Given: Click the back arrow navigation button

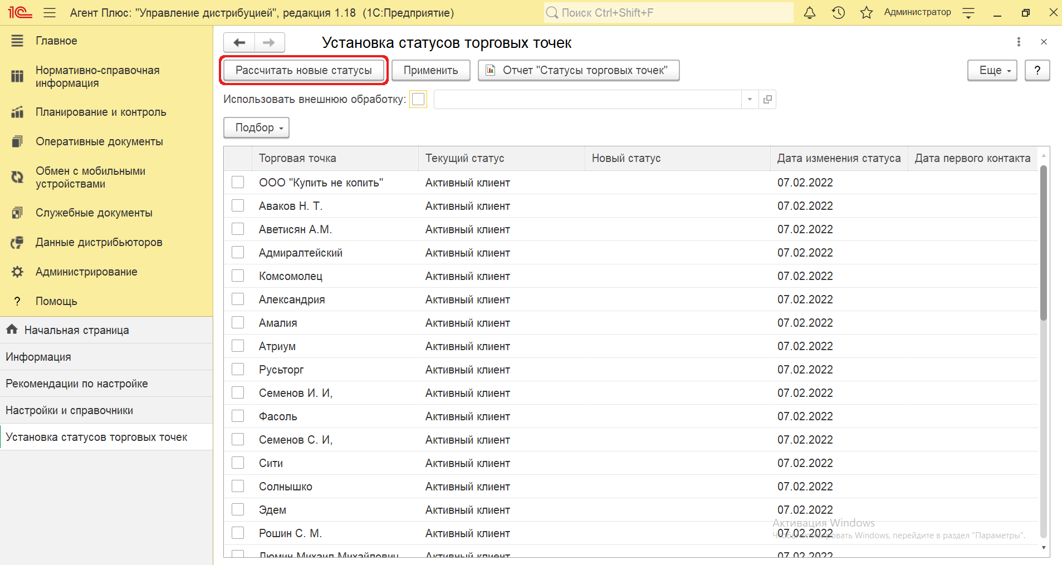Looking at the screenshot, I should (x=239, y=43).
